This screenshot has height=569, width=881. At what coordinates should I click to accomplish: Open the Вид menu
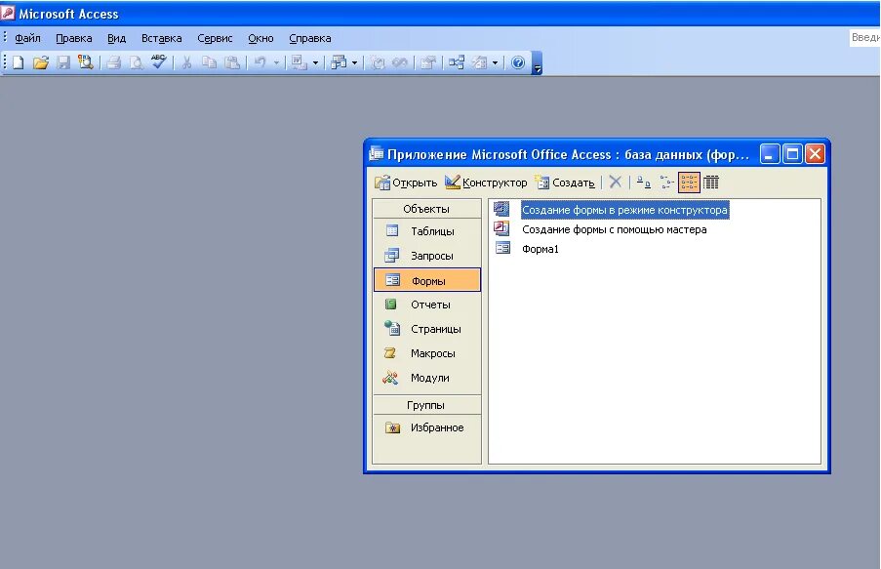[116, 38]
